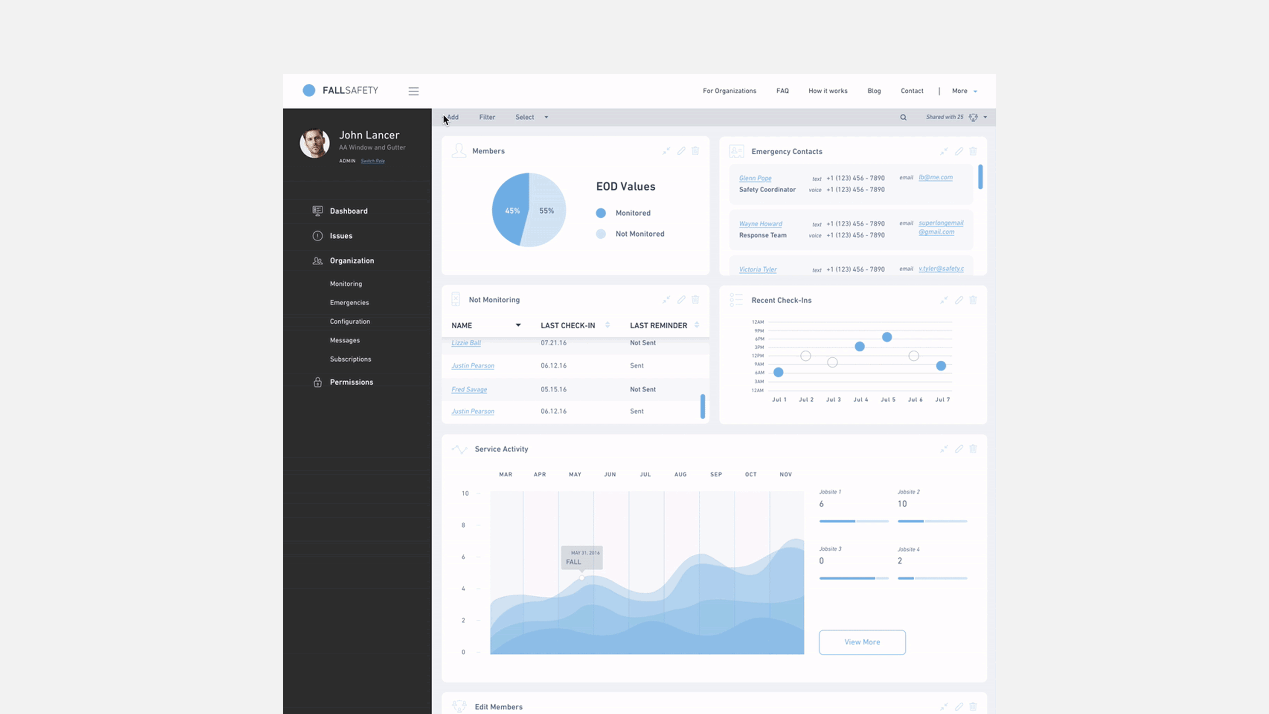
Task: Open the Switch Role link
Action: 372,161
